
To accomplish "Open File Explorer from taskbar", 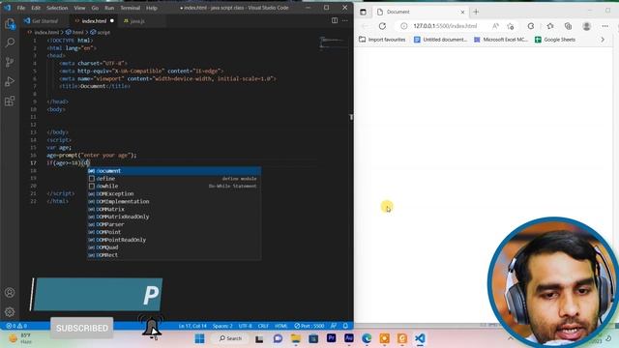I will point(296,338).
